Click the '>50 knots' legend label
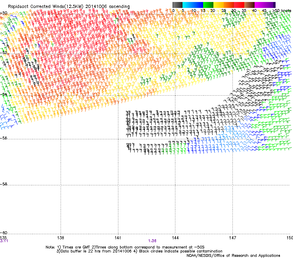Viewport: 293px width, 258px height. pyautogui.click(x=282, y=10)
